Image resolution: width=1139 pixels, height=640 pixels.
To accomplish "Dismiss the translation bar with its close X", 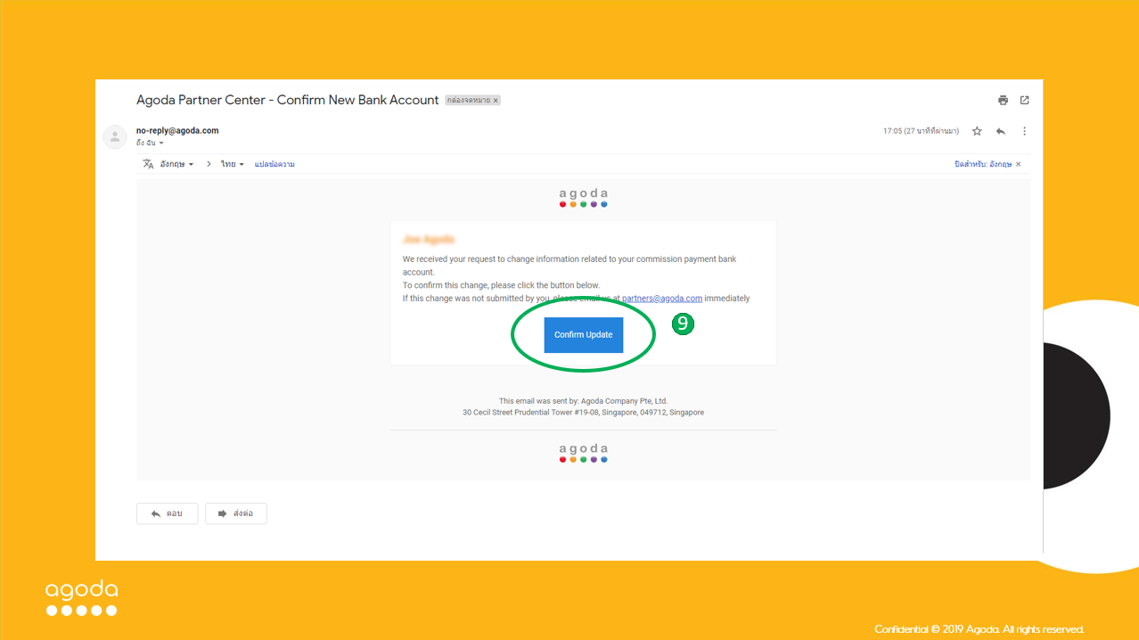I will click(x=1019, y=164).
